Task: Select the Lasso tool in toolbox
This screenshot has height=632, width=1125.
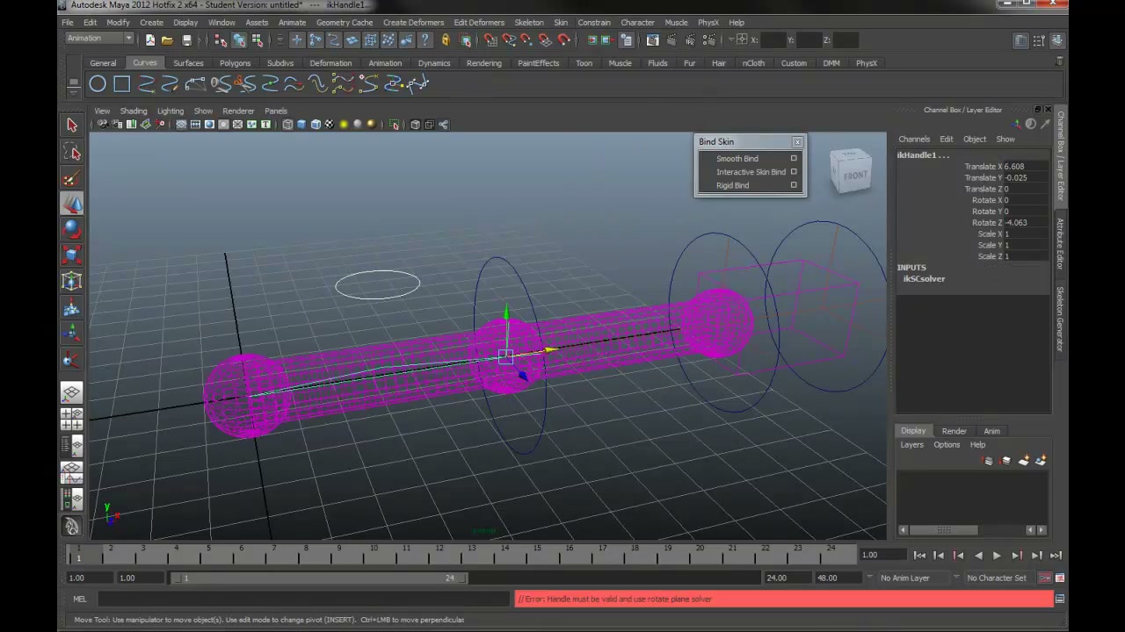Action: [72, 153]
